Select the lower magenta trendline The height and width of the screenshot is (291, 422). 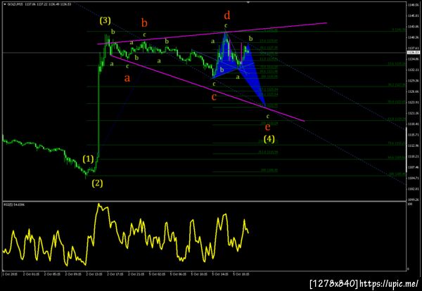point(207,89)
